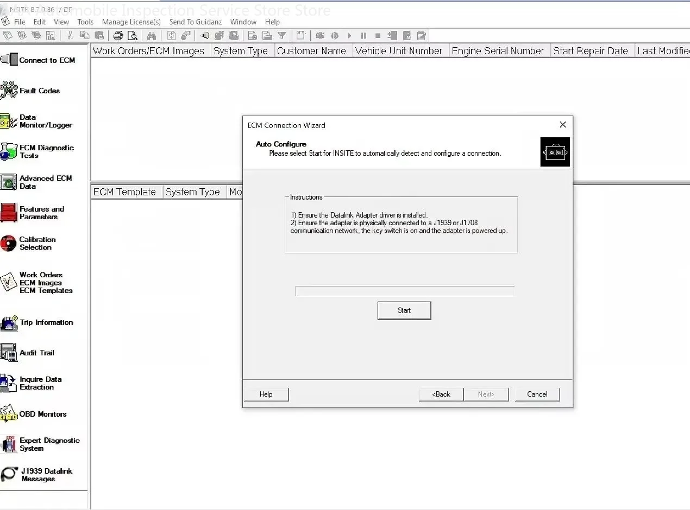Open Advanced ECM Data
Viewport: 690px width, 510px height.
coord(36,182)
